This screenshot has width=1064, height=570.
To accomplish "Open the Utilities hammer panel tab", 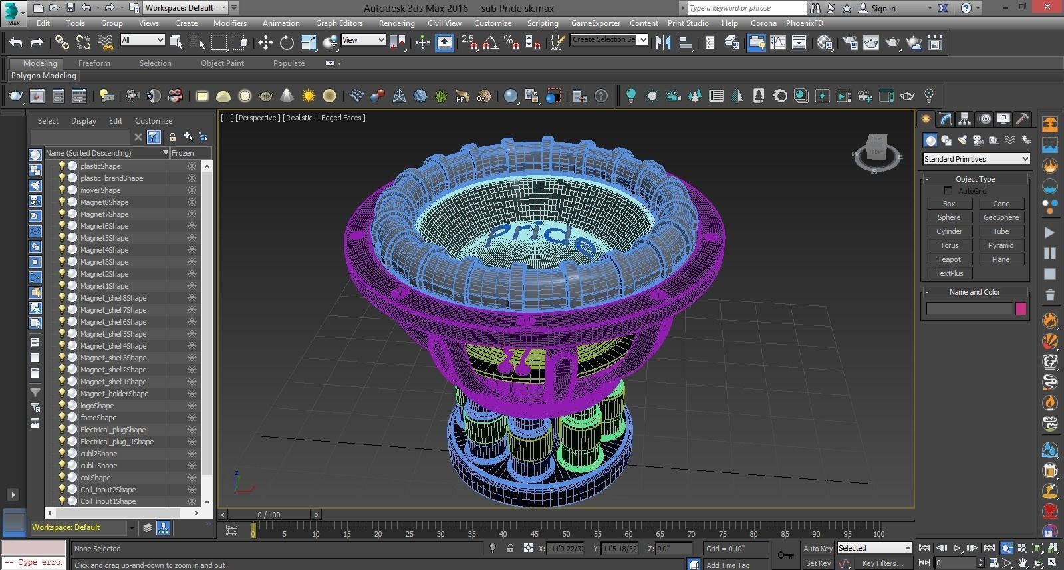I will [1023, 119].
